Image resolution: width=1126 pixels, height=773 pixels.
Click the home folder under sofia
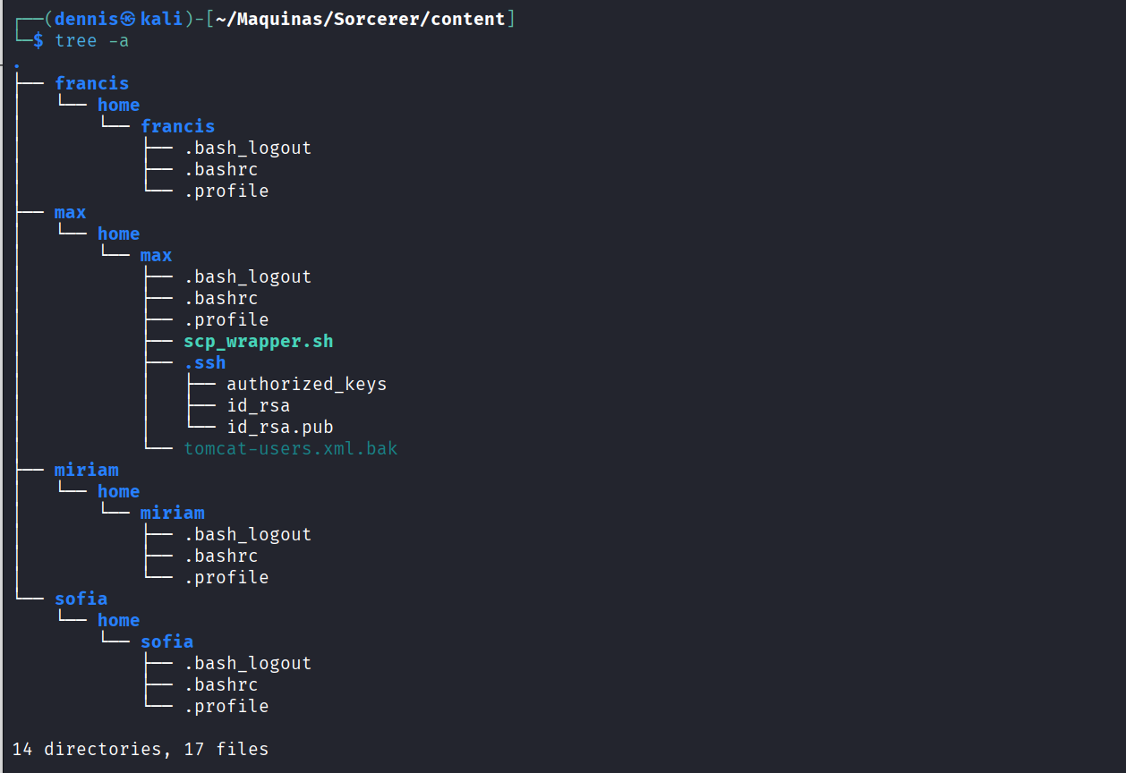118,620
